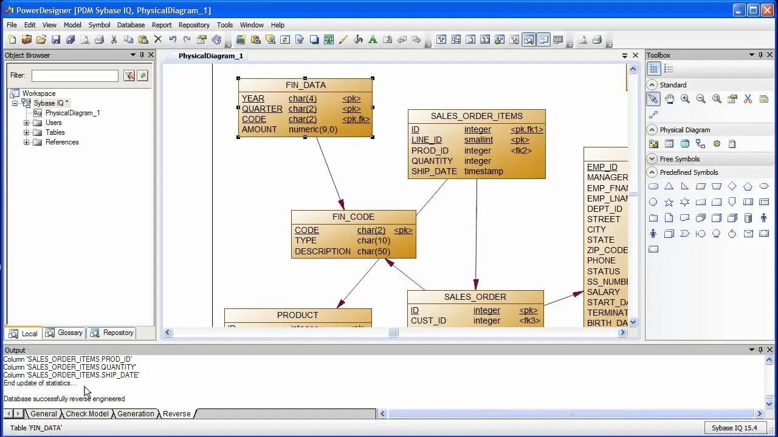
Task: Select the FIN_CODE table title
Action: (353, 217)
